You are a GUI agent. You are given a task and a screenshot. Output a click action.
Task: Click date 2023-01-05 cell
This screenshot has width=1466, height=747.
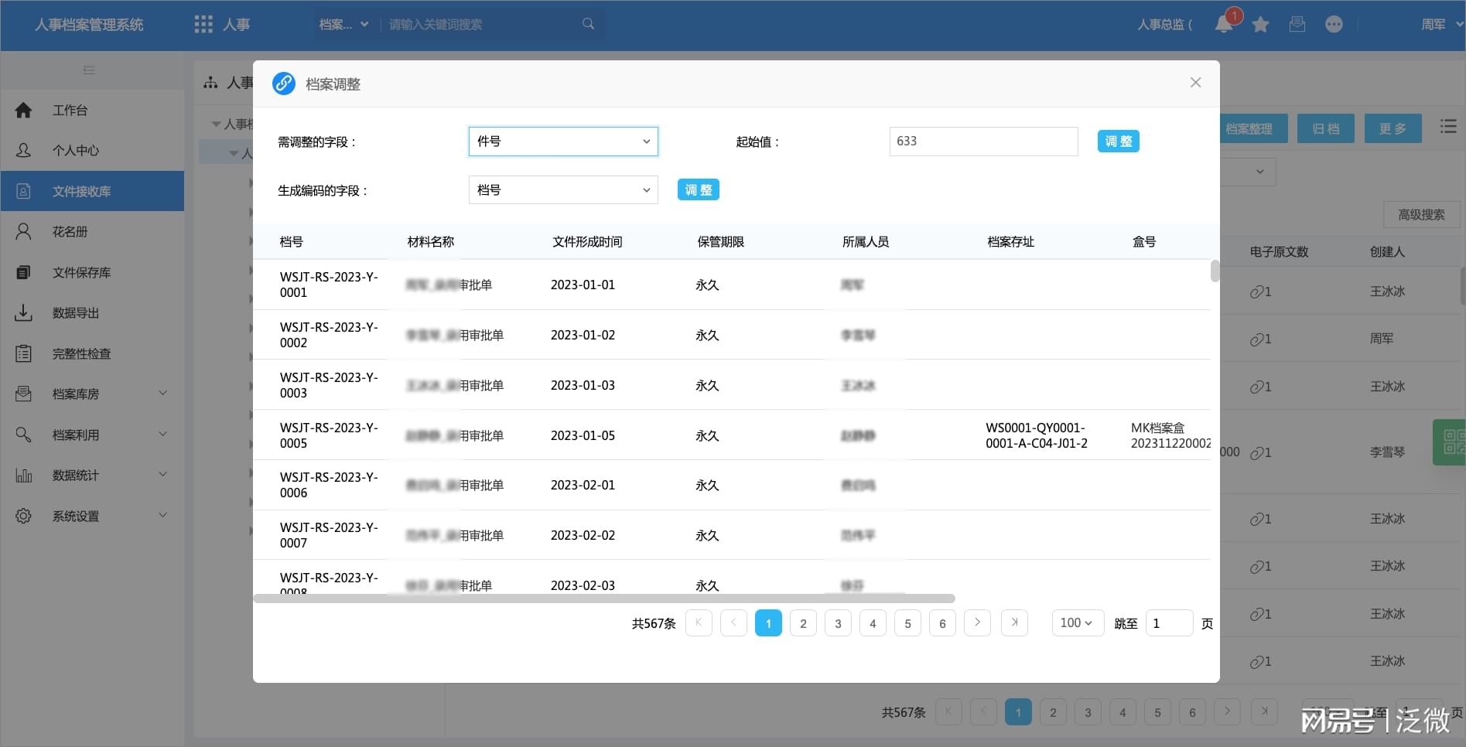coord(583,435)
